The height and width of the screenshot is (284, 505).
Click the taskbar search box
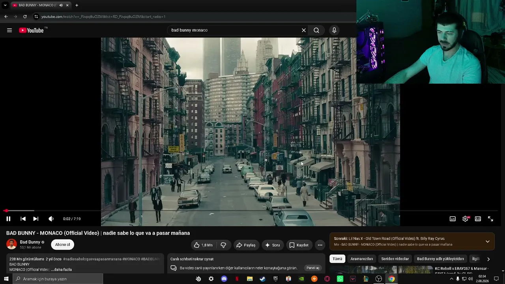[x=58, y=279]
